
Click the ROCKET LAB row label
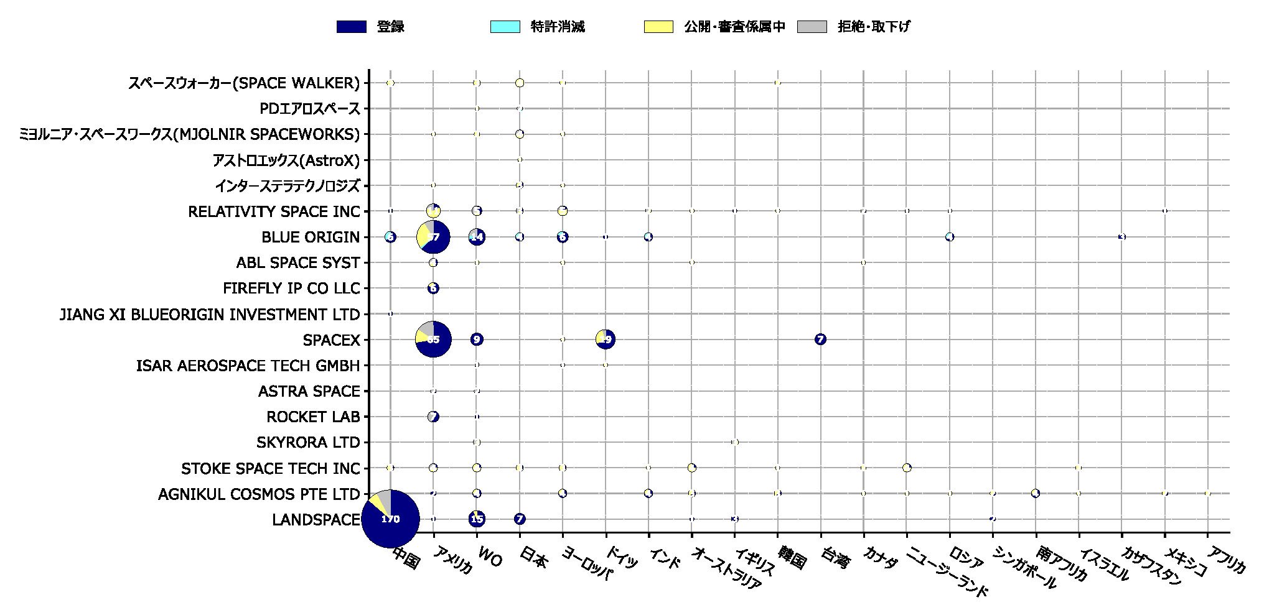point(314,417)
